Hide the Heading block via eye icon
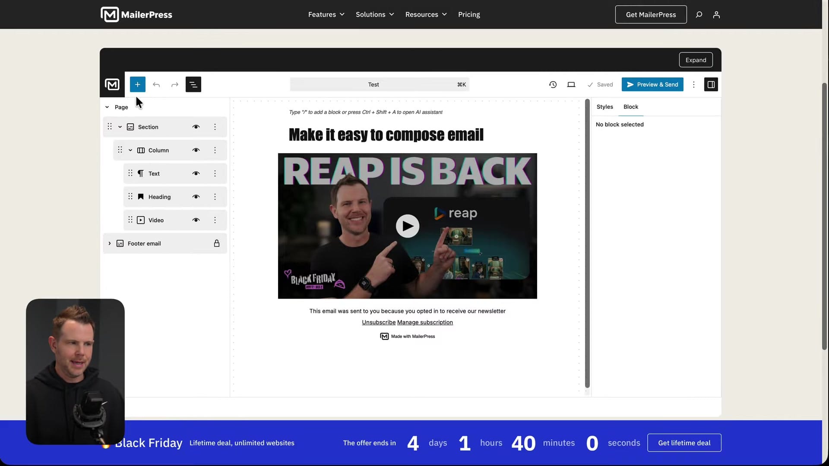The width and height of the screenshot is (829, 466). pyautogui.click(x=196, y=197)
